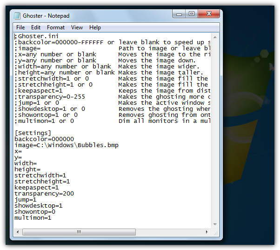Open the Format menu

(56, 27)
